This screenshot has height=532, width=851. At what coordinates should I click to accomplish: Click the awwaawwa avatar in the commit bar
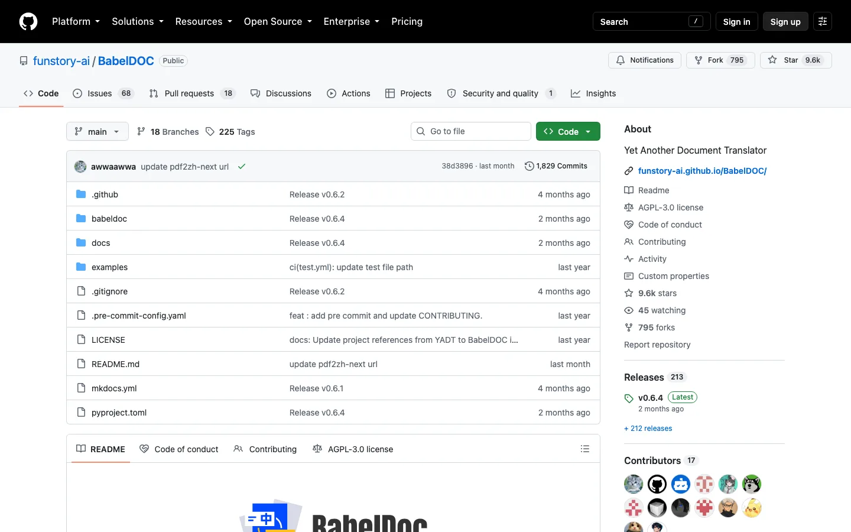point(80,167)
